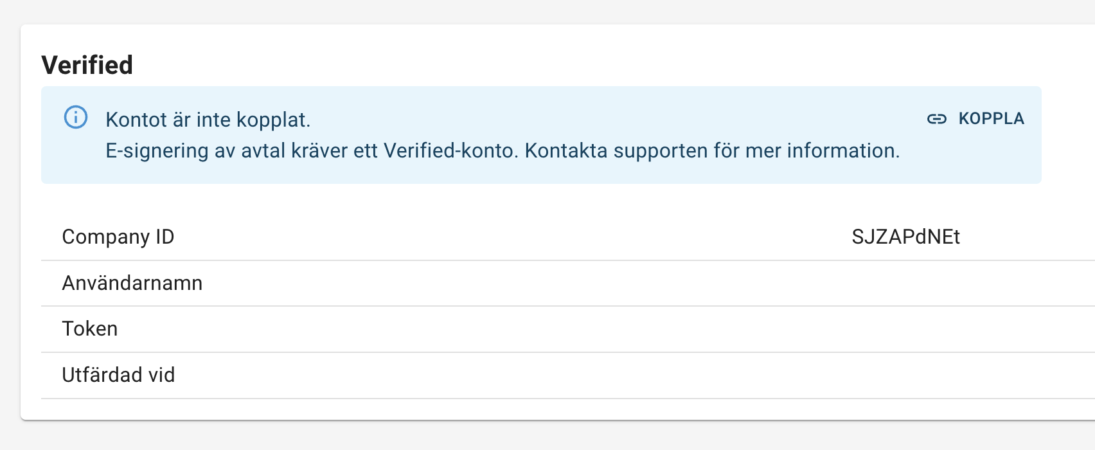Click the info icon in the blue alert

(x=76, y=118)
